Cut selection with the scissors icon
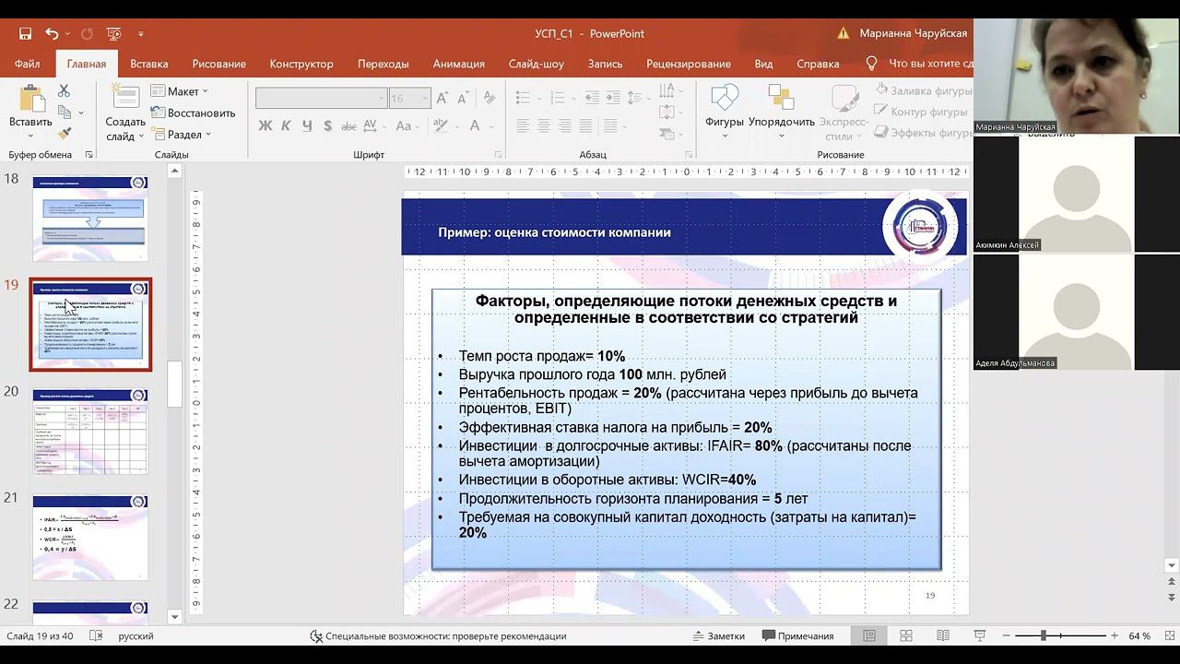 click(x=64, y=90)
